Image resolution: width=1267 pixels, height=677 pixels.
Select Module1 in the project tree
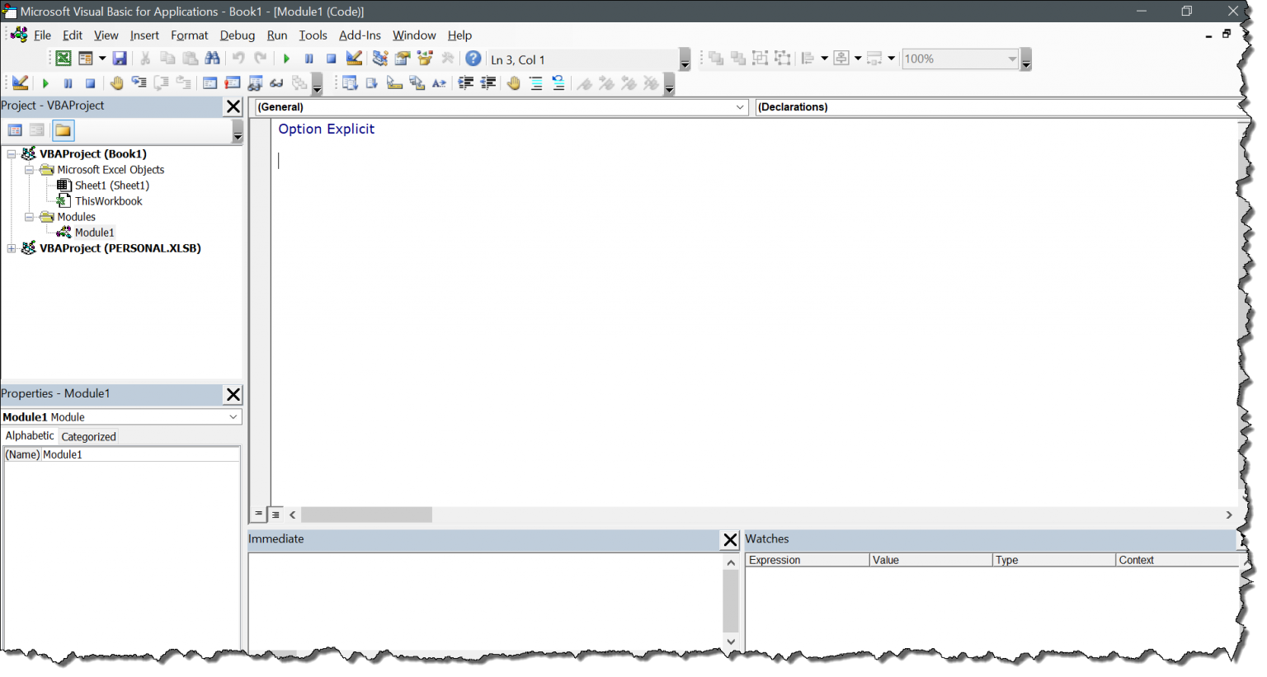pos(93,232)
